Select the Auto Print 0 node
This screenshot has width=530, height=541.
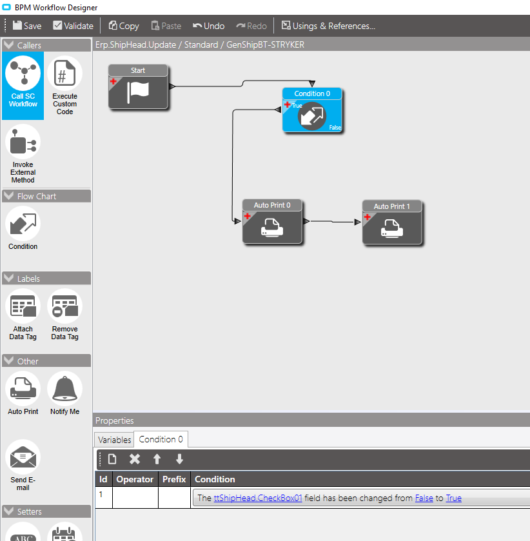pos(272,222)
